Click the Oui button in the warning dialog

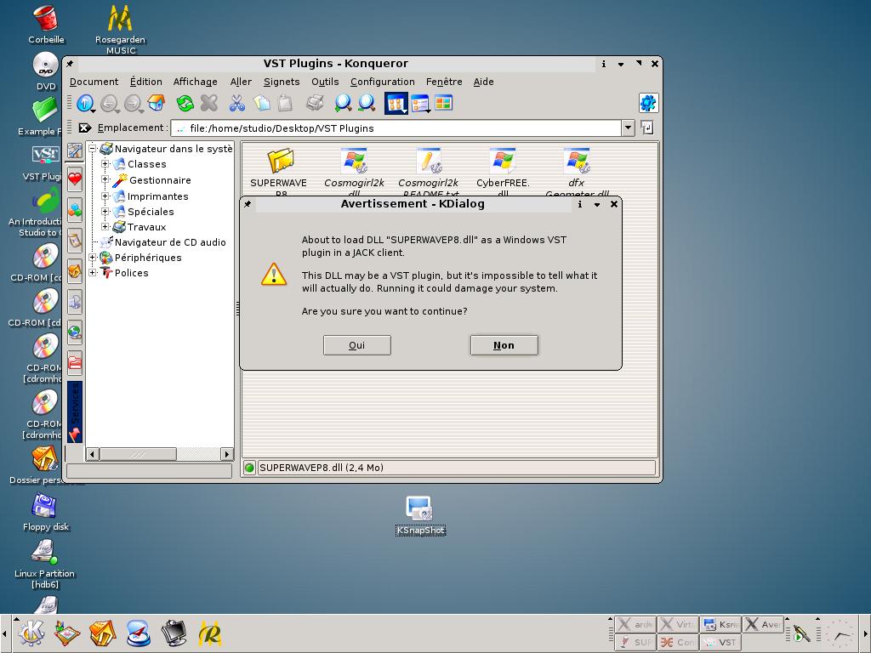356,345
